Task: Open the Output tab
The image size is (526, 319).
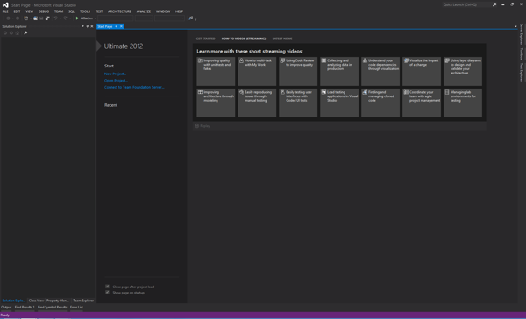Action: point(6,308)
